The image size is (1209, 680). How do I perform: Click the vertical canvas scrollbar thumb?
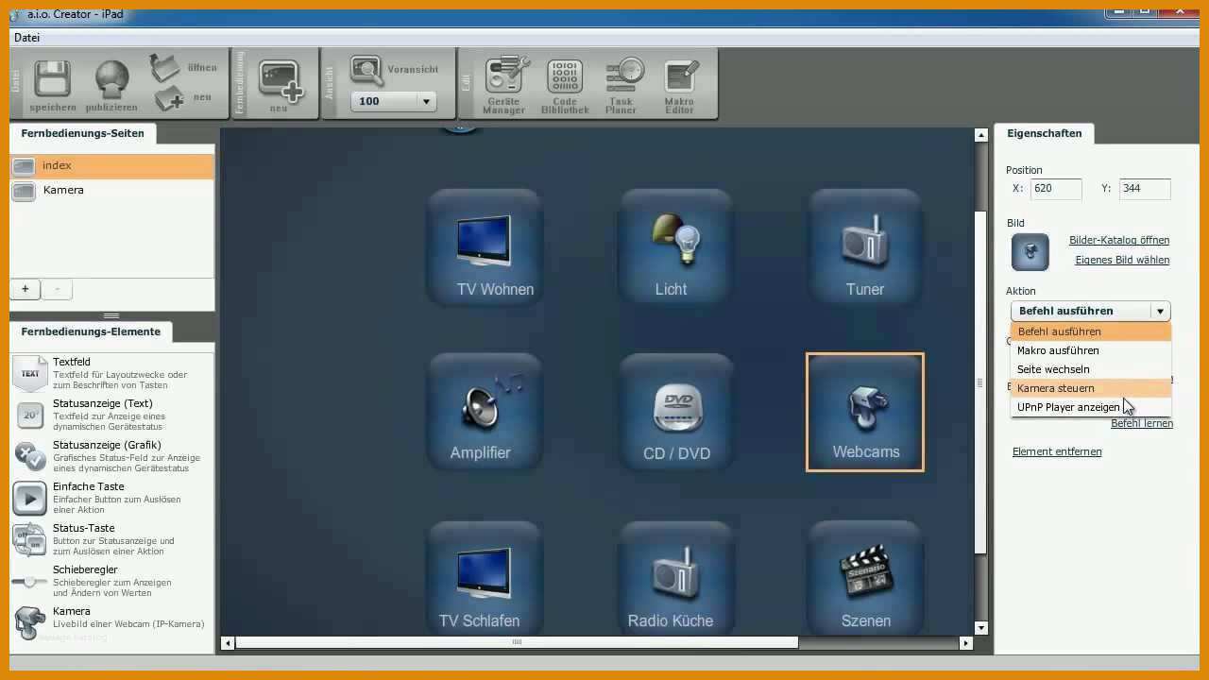click(980, 382)
